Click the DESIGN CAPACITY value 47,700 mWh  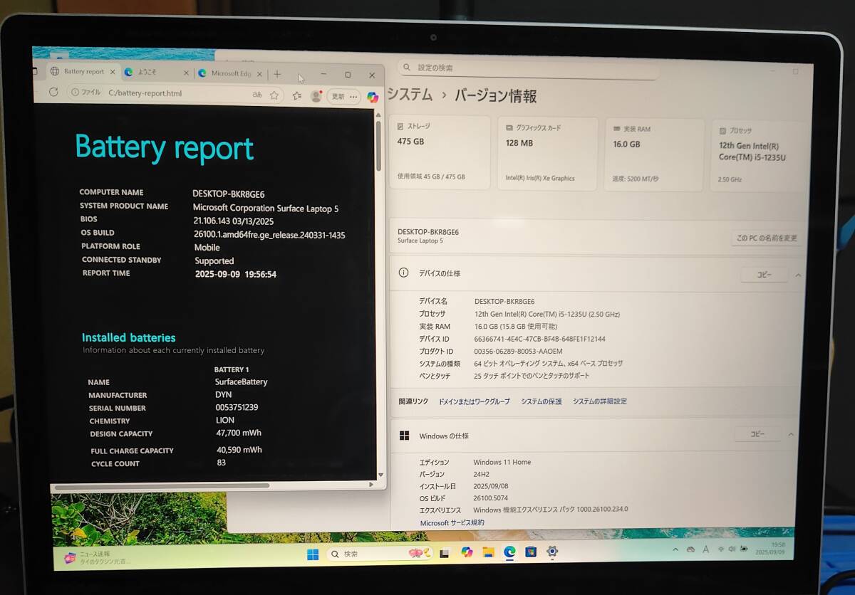pos(239,433)
